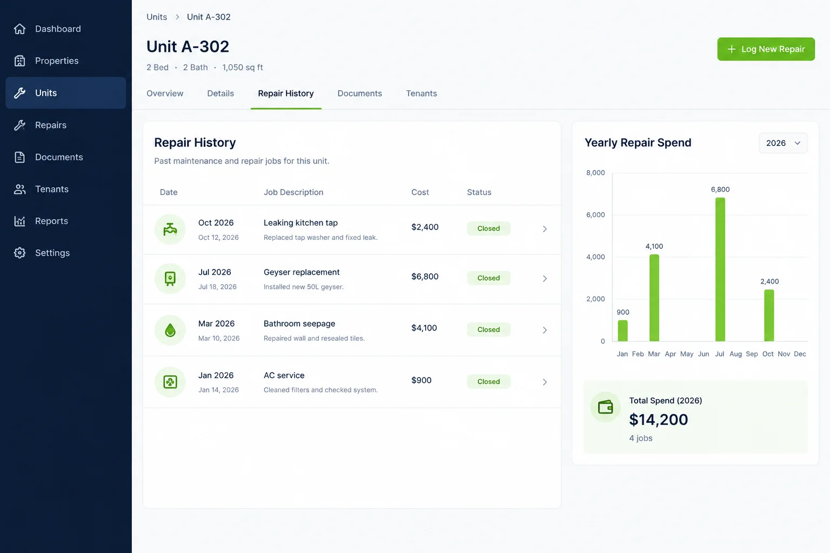Click the geyser icon for Geyser replacement
The height and width of the screenshot is (553, 830).
[x=170, y=279]
